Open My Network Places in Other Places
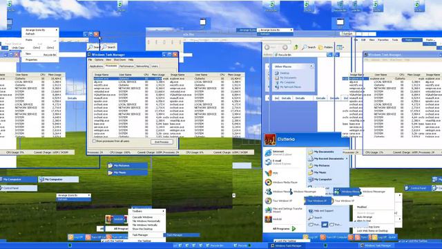442x249 pixels. 288,87
